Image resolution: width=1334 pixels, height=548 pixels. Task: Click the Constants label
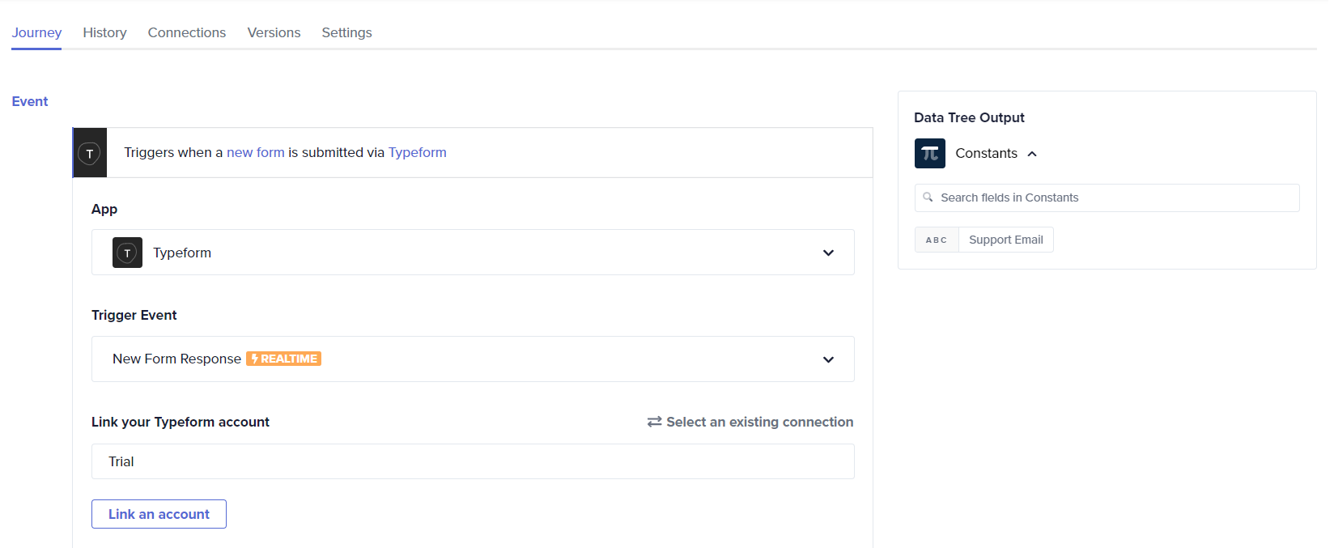(x=986, y=153)
